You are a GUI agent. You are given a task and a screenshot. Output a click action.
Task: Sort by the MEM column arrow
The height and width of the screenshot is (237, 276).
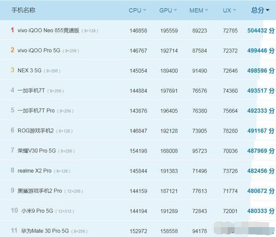point(207,10)
